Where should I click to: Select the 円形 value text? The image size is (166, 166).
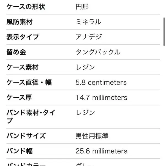(82, 7)
